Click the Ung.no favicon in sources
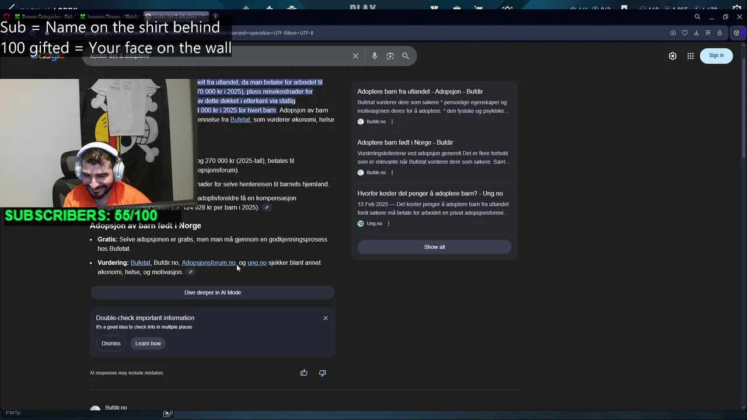Viewport: 747px width, 420px height. 361,223
